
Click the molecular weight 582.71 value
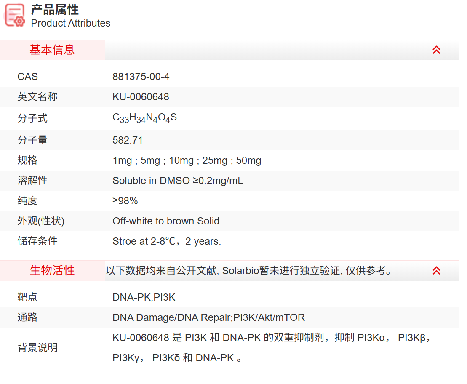(x=128, y=140)
